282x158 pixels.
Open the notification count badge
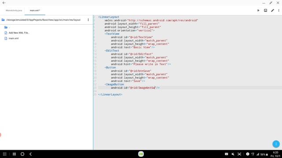click(248, 154)
